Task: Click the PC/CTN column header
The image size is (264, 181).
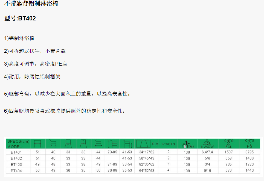Action: coord(168,144)
